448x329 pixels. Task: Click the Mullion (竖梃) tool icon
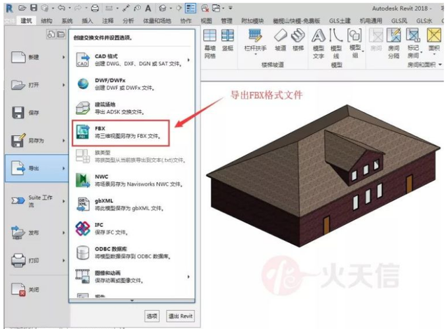(228, 36)
